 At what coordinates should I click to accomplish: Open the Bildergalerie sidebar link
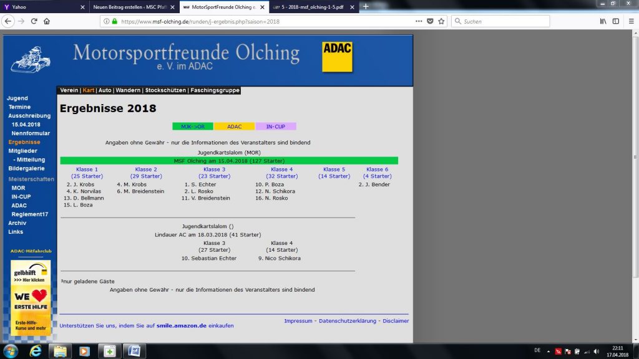click(26, 168)
